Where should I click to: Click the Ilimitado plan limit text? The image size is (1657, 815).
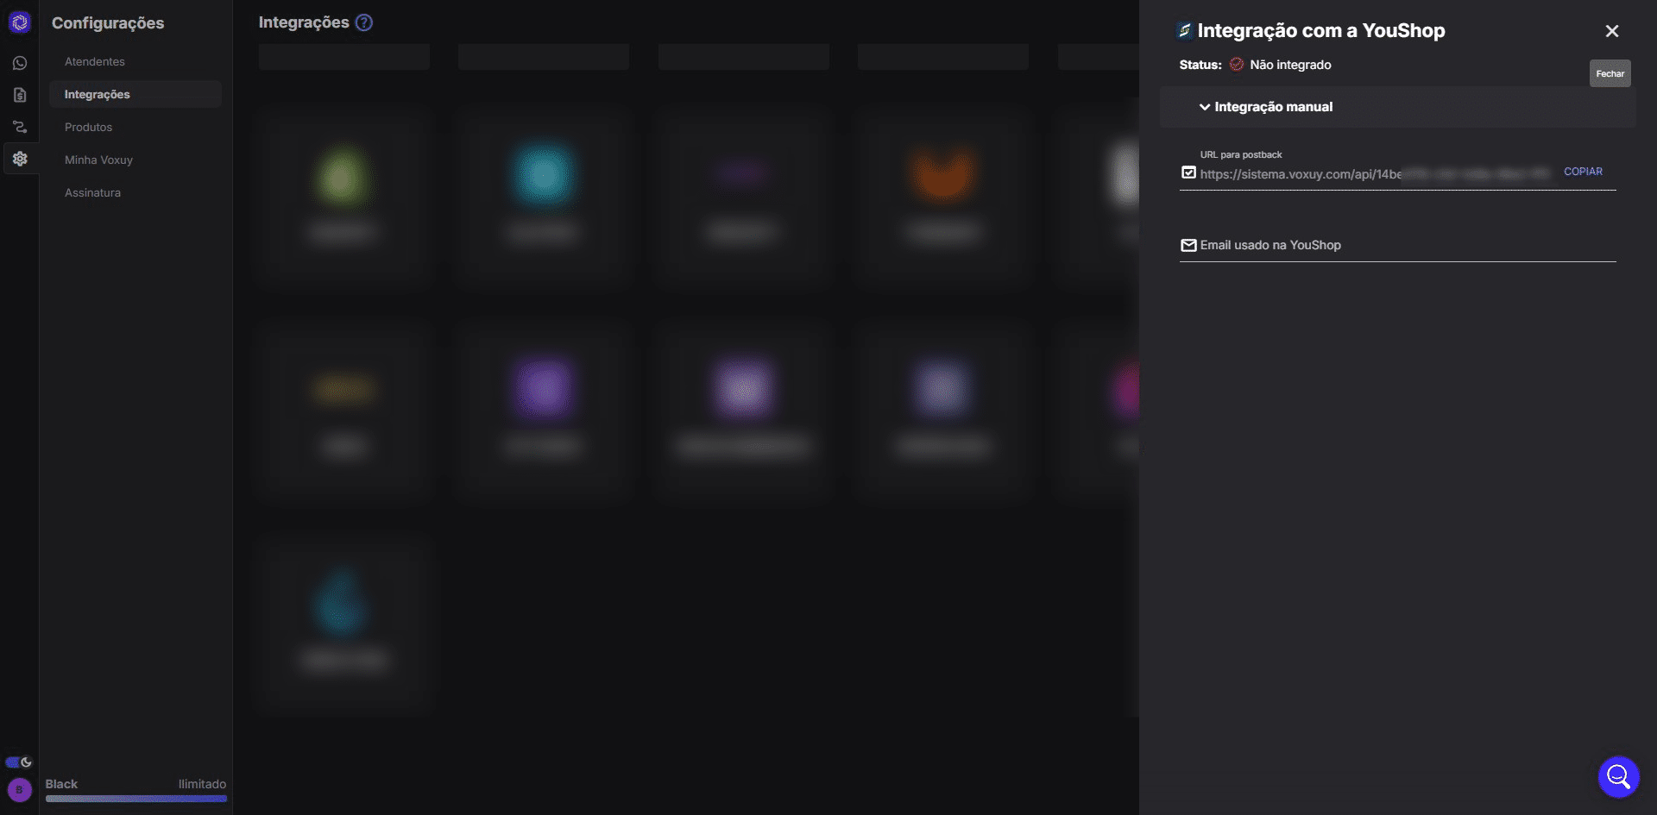coord(202,784)
